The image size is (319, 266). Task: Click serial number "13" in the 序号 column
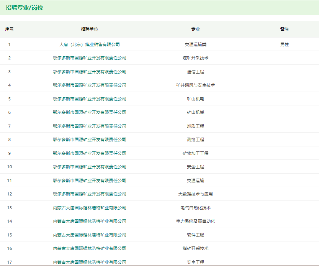click(x=10, y=208)
